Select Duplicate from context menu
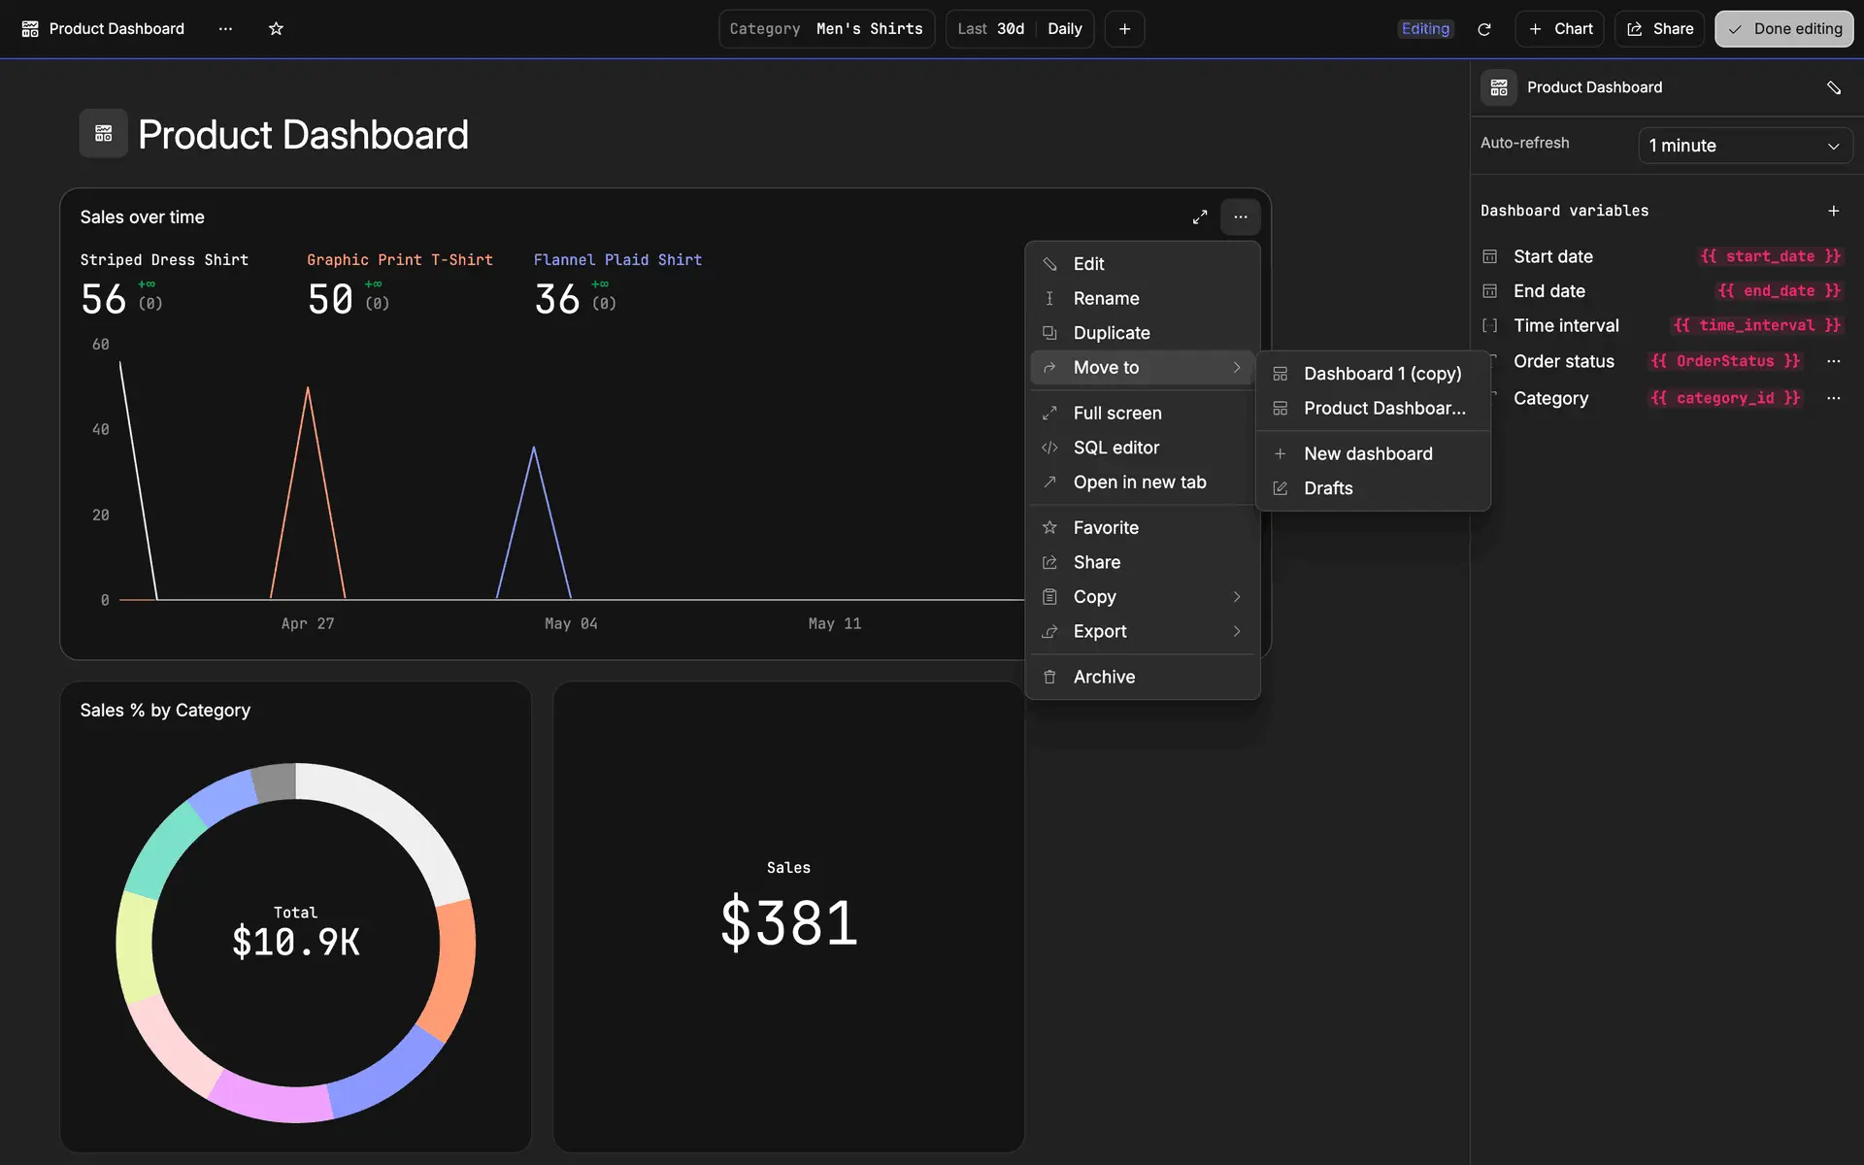Image resolution: width=1864 pixels, height=1165 pixels. tap(1111, 333)
